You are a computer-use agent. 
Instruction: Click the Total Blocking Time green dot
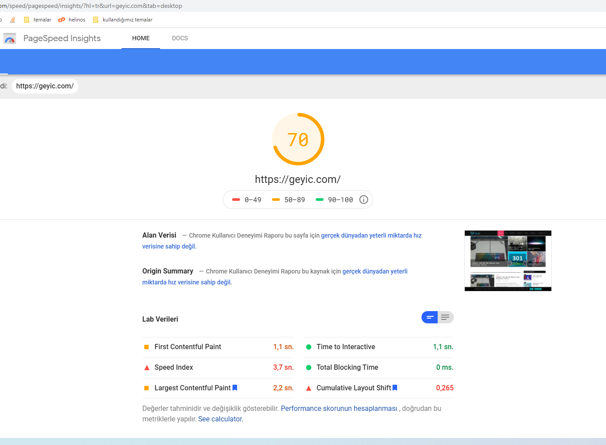[x=309, y=368]
